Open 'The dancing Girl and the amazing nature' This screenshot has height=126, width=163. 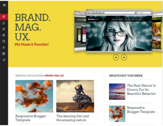coord(73,118)
